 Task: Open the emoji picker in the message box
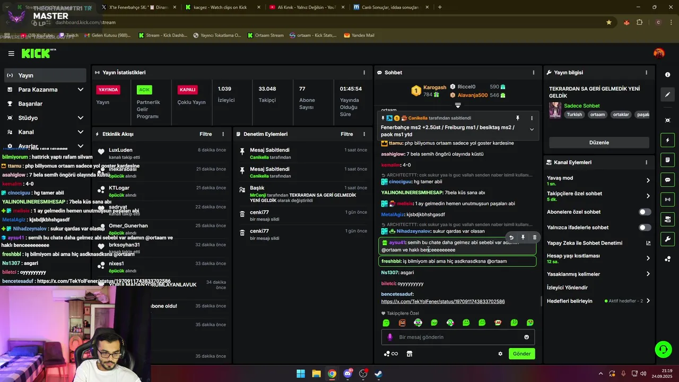coord(526,337)
